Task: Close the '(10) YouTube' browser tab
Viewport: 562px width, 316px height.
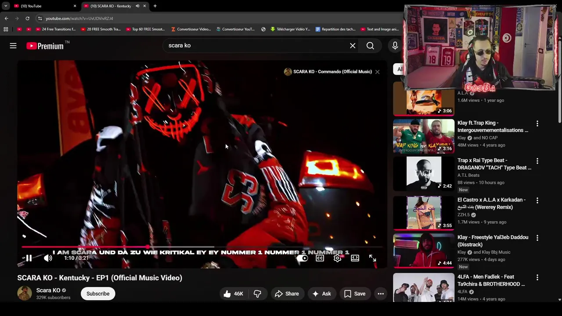Action: tap(75, 6)
